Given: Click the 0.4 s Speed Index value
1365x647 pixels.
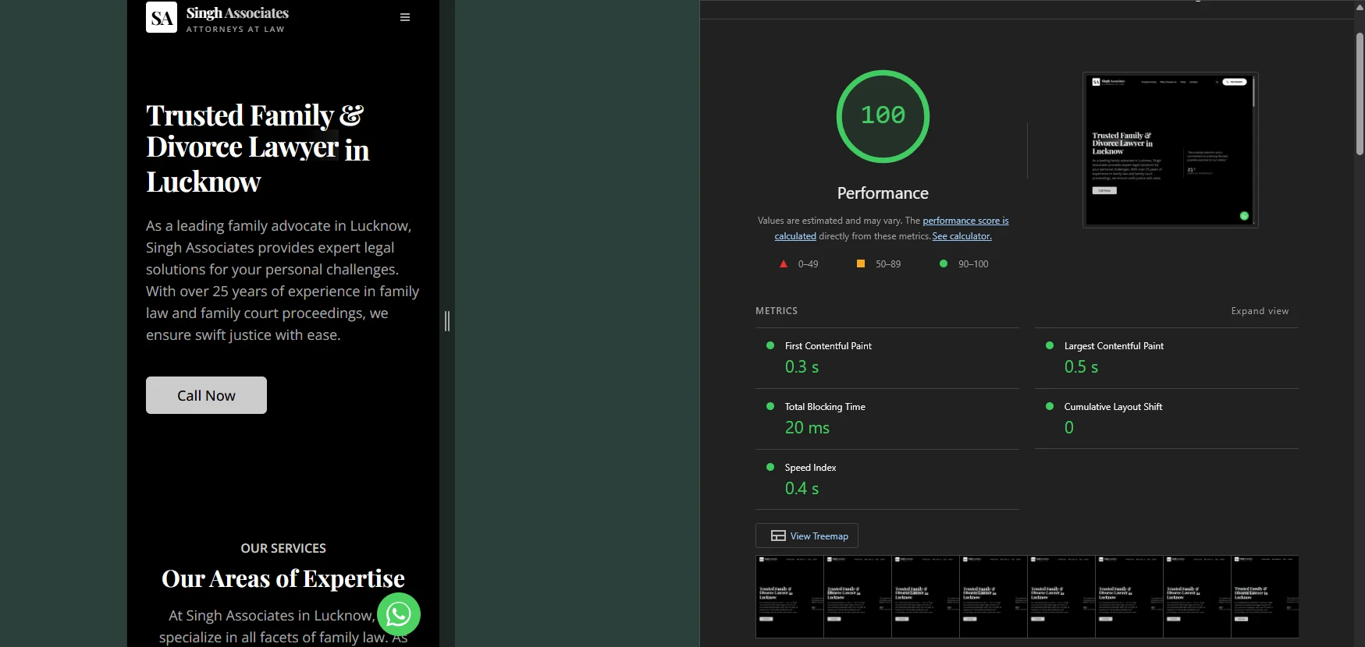Looking at the screenshot, I should point(802,489).
